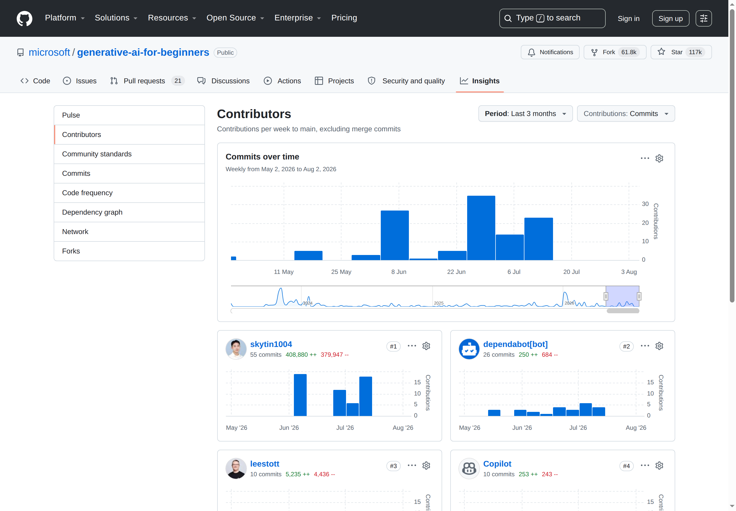This screenshot has height=511, width=736.
Task: Open the command palette settings icon in header
Action: [703, 18]
